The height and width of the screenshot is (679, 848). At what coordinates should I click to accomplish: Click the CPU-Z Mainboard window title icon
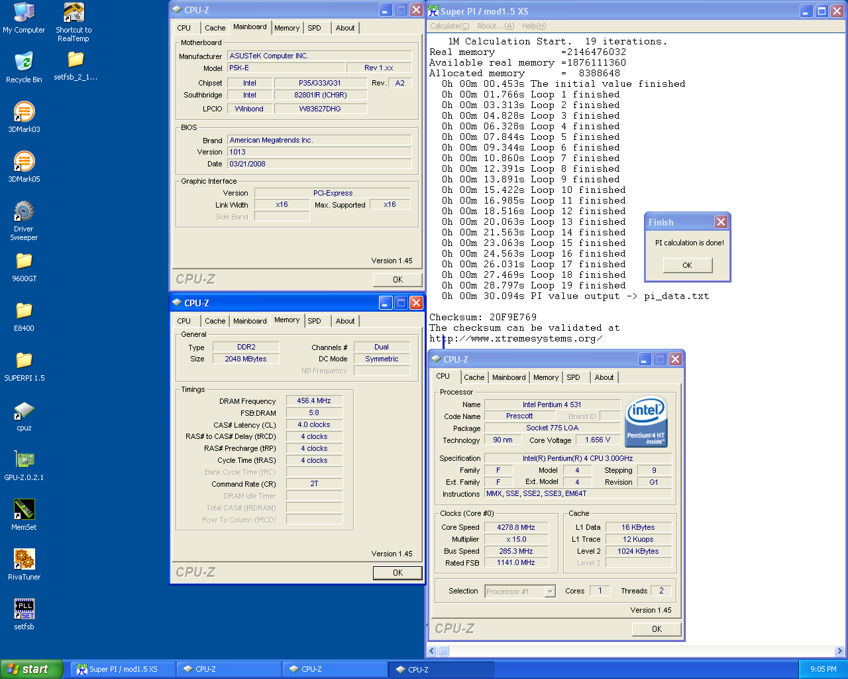click(x=177, y=10)
